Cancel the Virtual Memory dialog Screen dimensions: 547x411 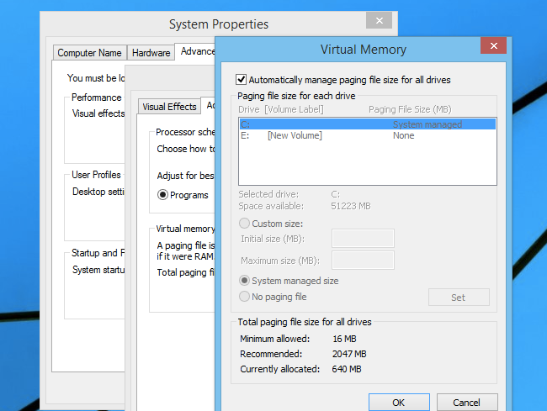point(467,403)
